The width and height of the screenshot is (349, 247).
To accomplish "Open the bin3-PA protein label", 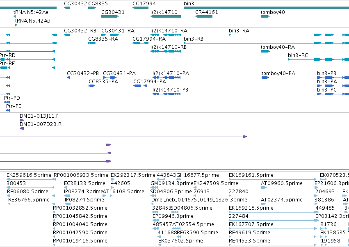I will 327,82.
